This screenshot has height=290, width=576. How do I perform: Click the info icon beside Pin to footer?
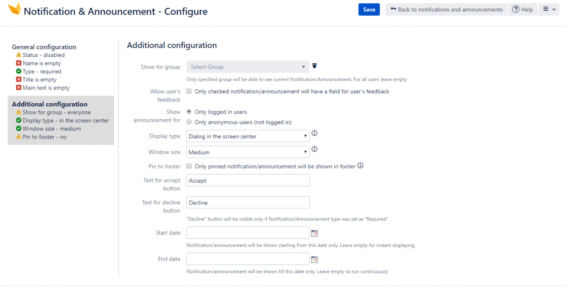pos(360,166)
